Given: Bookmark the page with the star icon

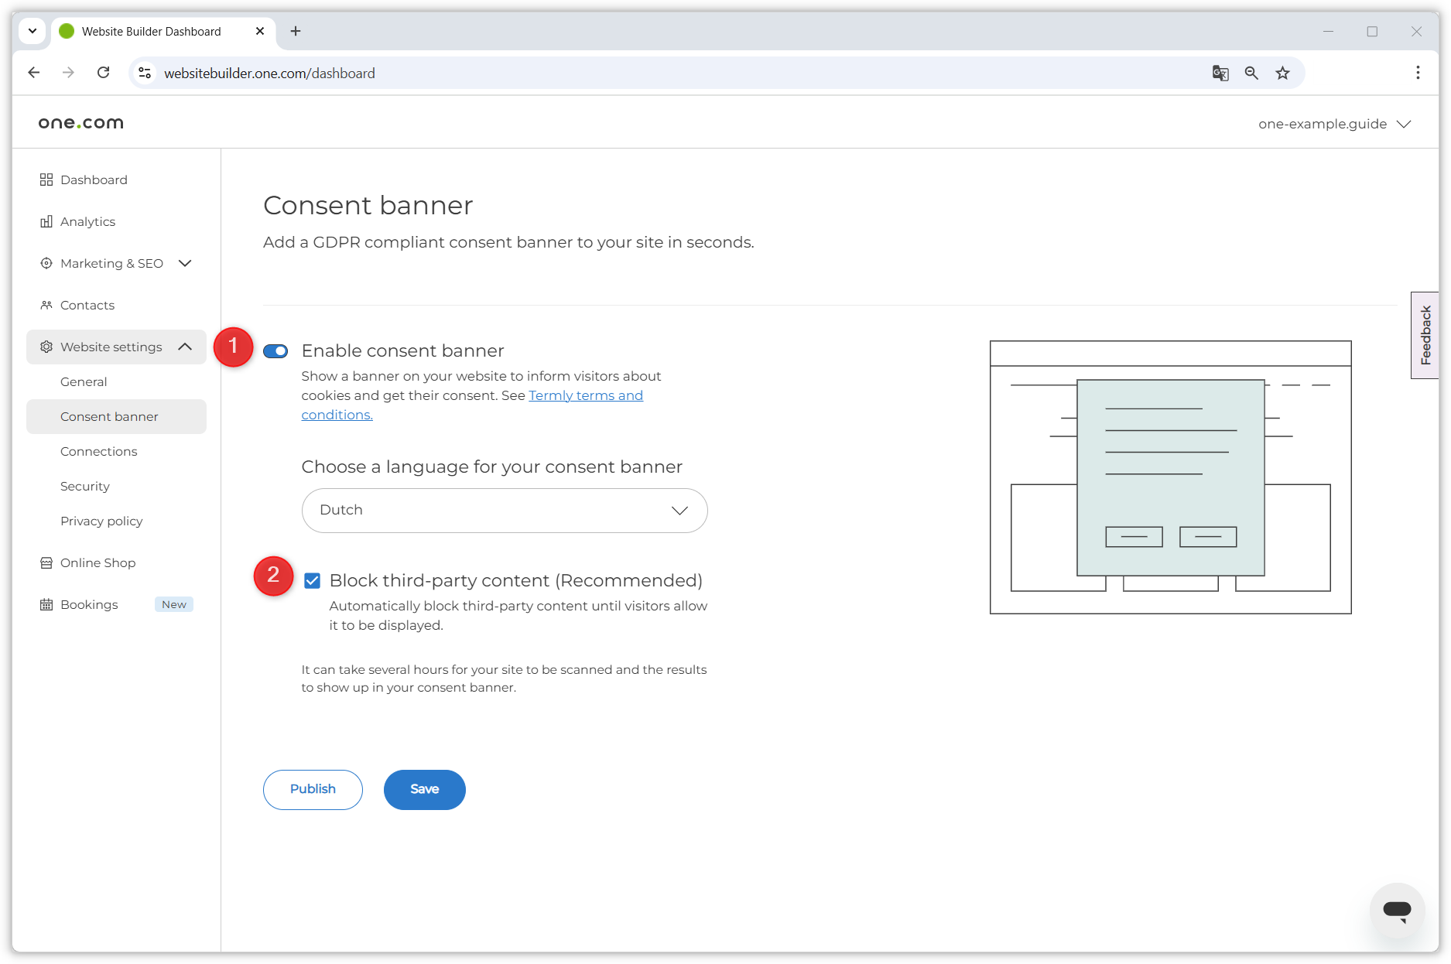Looking at the screenshot, I should pyautogui.click(x=1282, y=72).
